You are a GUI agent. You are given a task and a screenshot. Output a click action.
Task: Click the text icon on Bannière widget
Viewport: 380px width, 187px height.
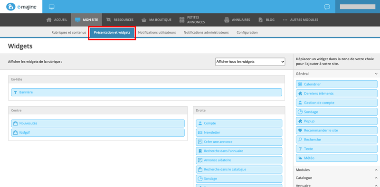(x=16, y=92)
